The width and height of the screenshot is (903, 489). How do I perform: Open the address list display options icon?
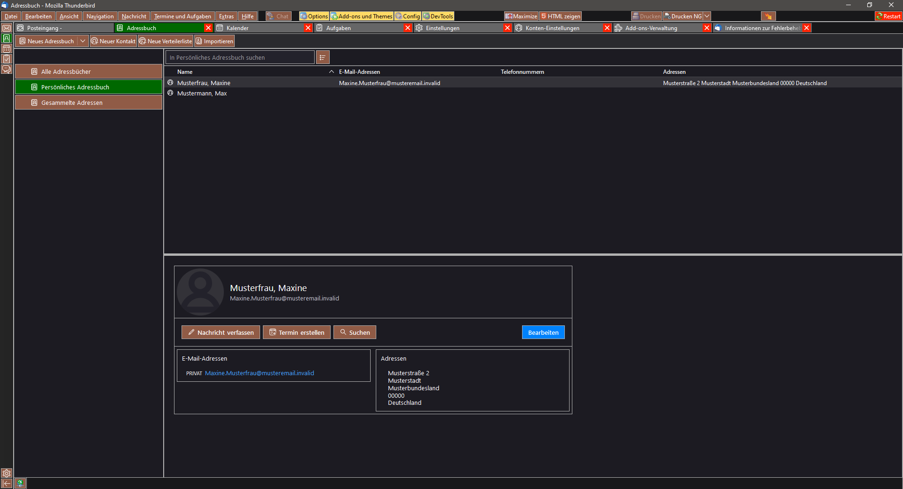point(323,57)
